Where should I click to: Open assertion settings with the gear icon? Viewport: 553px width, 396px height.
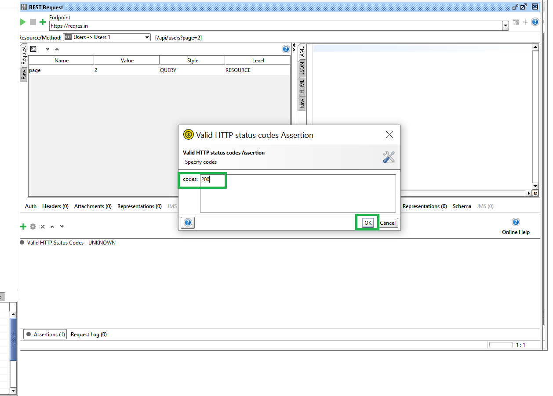(33, 227)
